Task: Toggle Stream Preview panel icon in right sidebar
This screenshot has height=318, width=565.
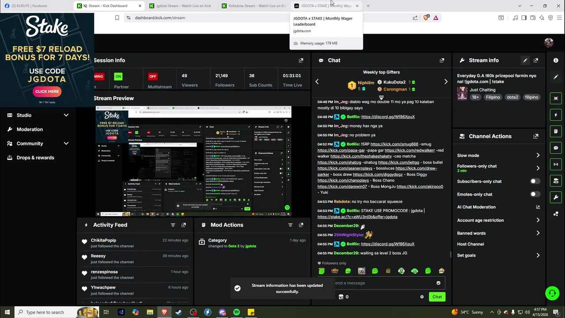Action: click(x=556, y=98)
